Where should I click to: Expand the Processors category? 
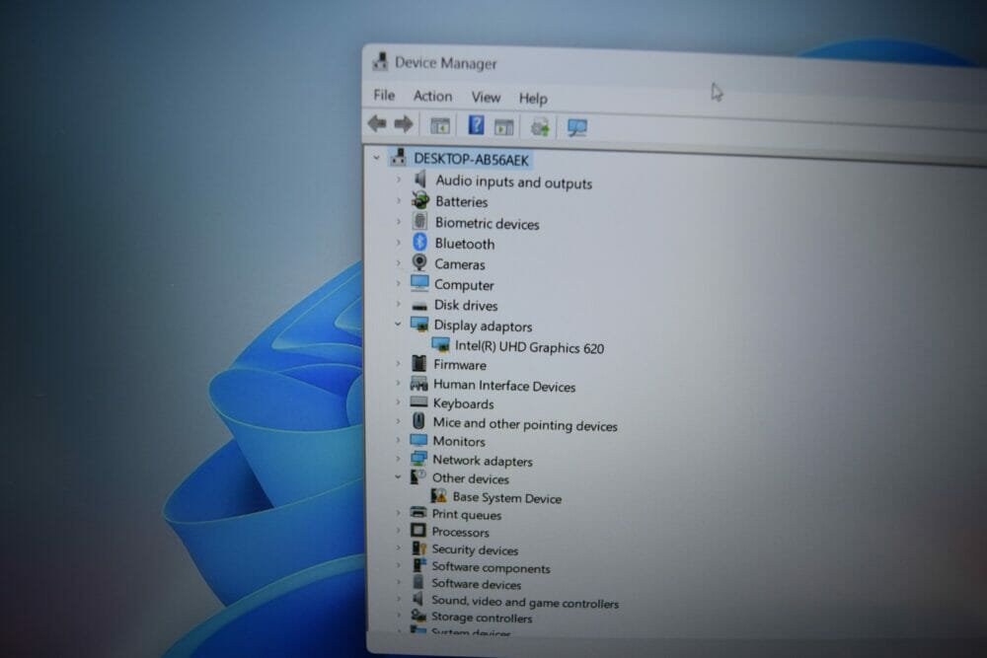(x=398, y=531)
